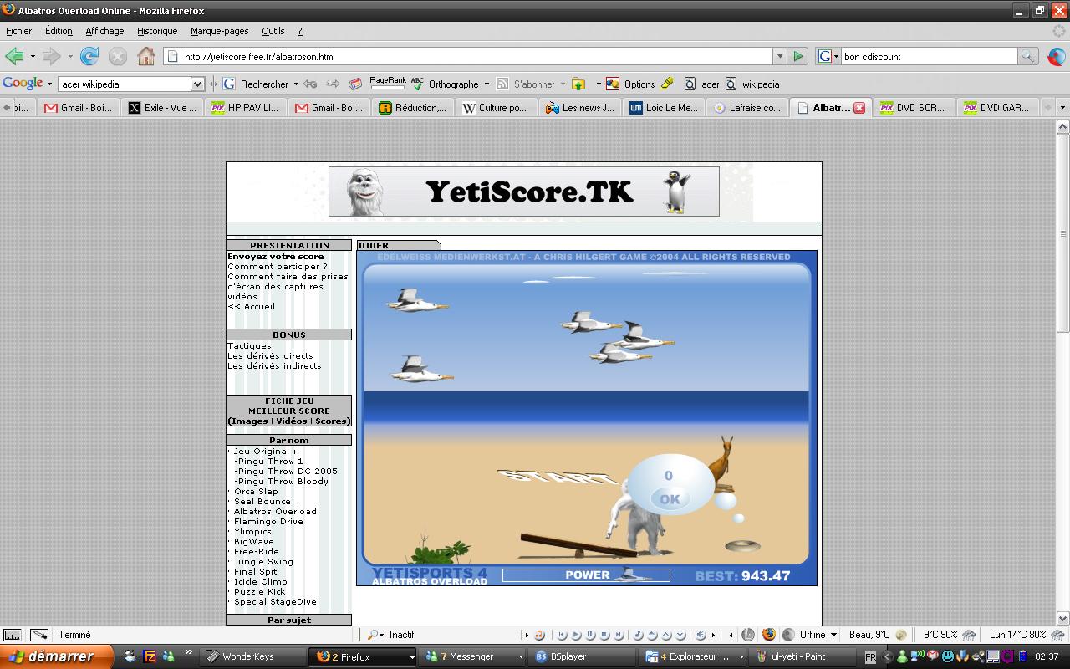Click the FileZilla quick launch icon
The height and width of the screenshot is (669, 1070).
click(x=150, y=656)
